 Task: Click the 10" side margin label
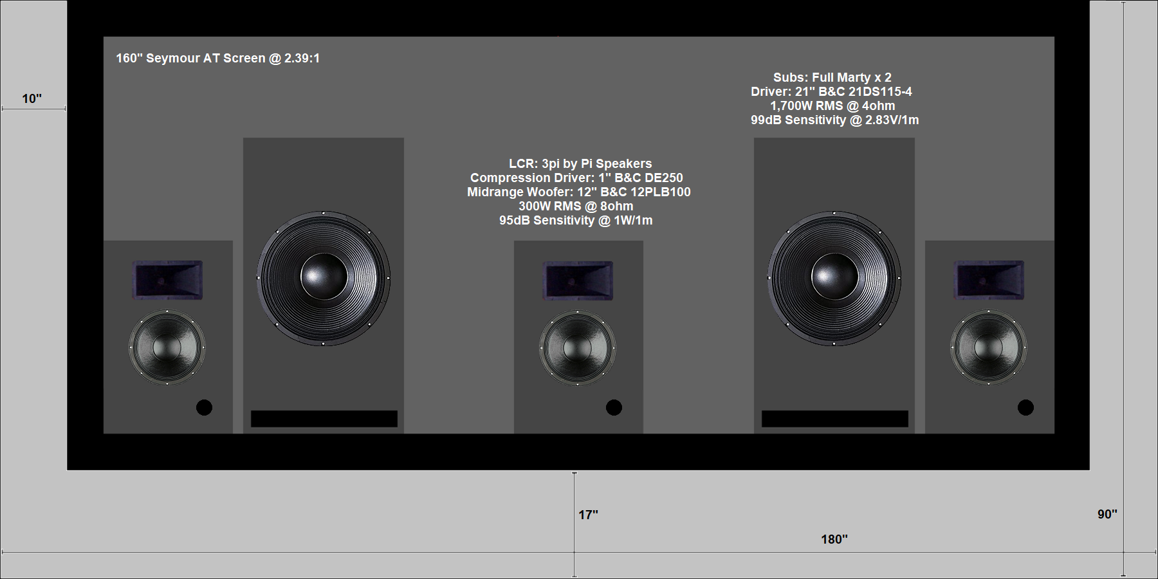pos(32,98)
